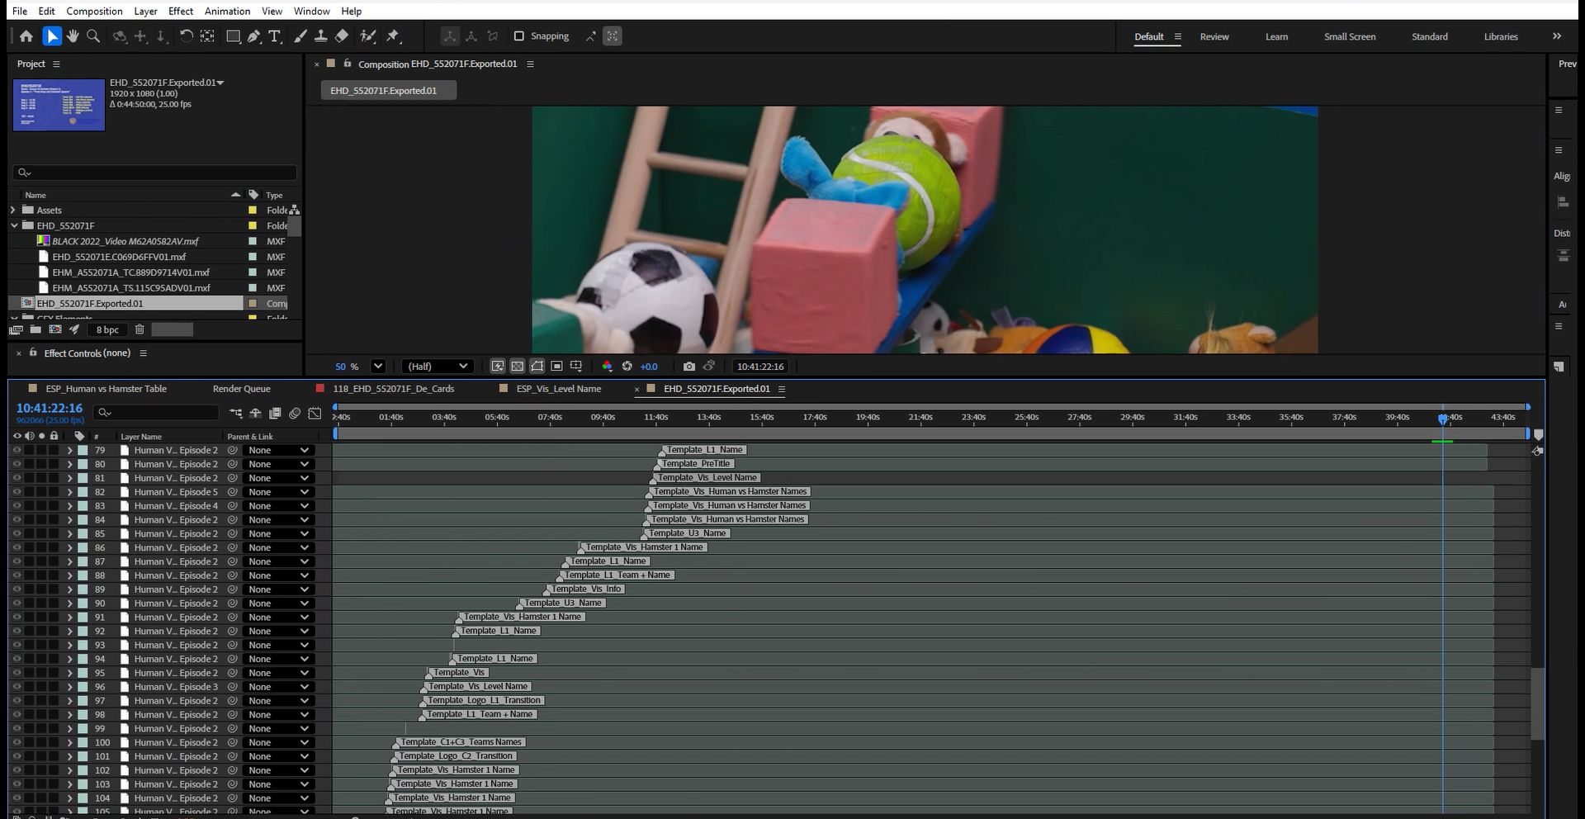Select the Roto Brush tool

368,36
